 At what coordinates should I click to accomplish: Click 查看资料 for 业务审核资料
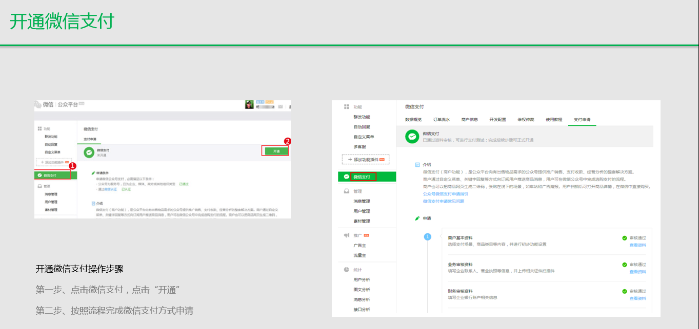[638, 272]
